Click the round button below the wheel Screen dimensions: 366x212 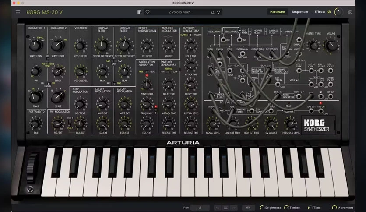tap(30, 189)
